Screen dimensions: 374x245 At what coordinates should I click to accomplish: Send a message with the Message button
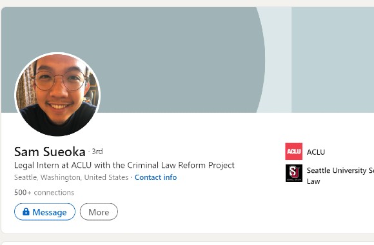click(44, 211)
